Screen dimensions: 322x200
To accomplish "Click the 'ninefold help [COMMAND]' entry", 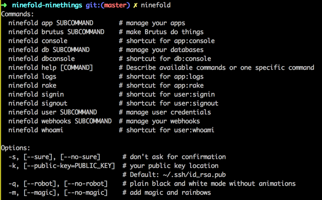I will (51, 68).
